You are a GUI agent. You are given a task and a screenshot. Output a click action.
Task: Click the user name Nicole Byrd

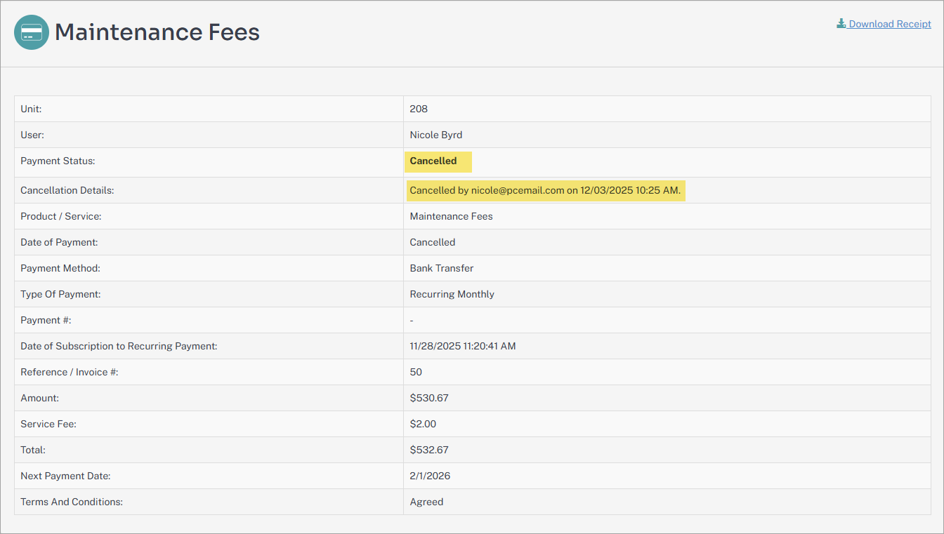436,135
